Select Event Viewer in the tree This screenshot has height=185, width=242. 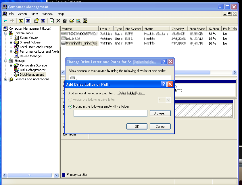(x=29, y=38)
